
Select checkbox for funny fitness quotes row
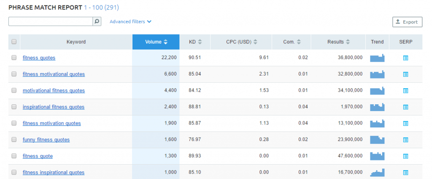click(14, 140)
